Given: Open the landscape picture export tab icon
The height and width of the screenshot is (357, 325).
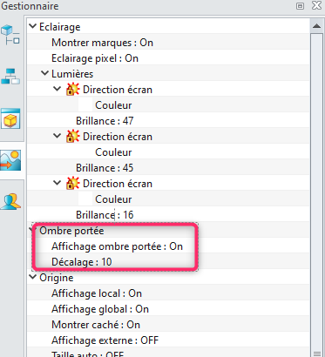Looking at the screenshot, I should (x=10, y=160).
